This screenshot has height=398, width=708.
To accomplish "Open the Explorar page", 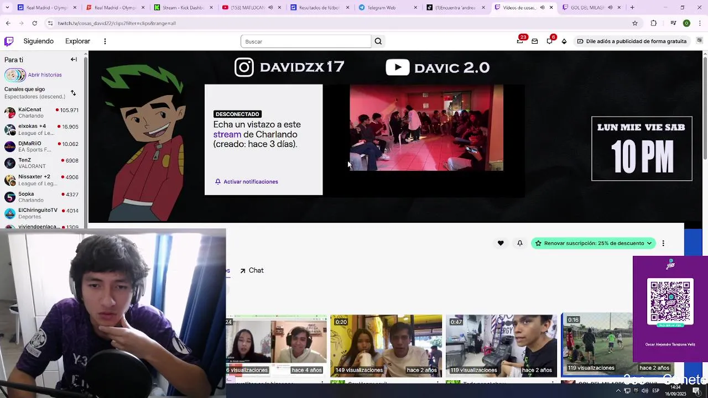I will point(77,41).
